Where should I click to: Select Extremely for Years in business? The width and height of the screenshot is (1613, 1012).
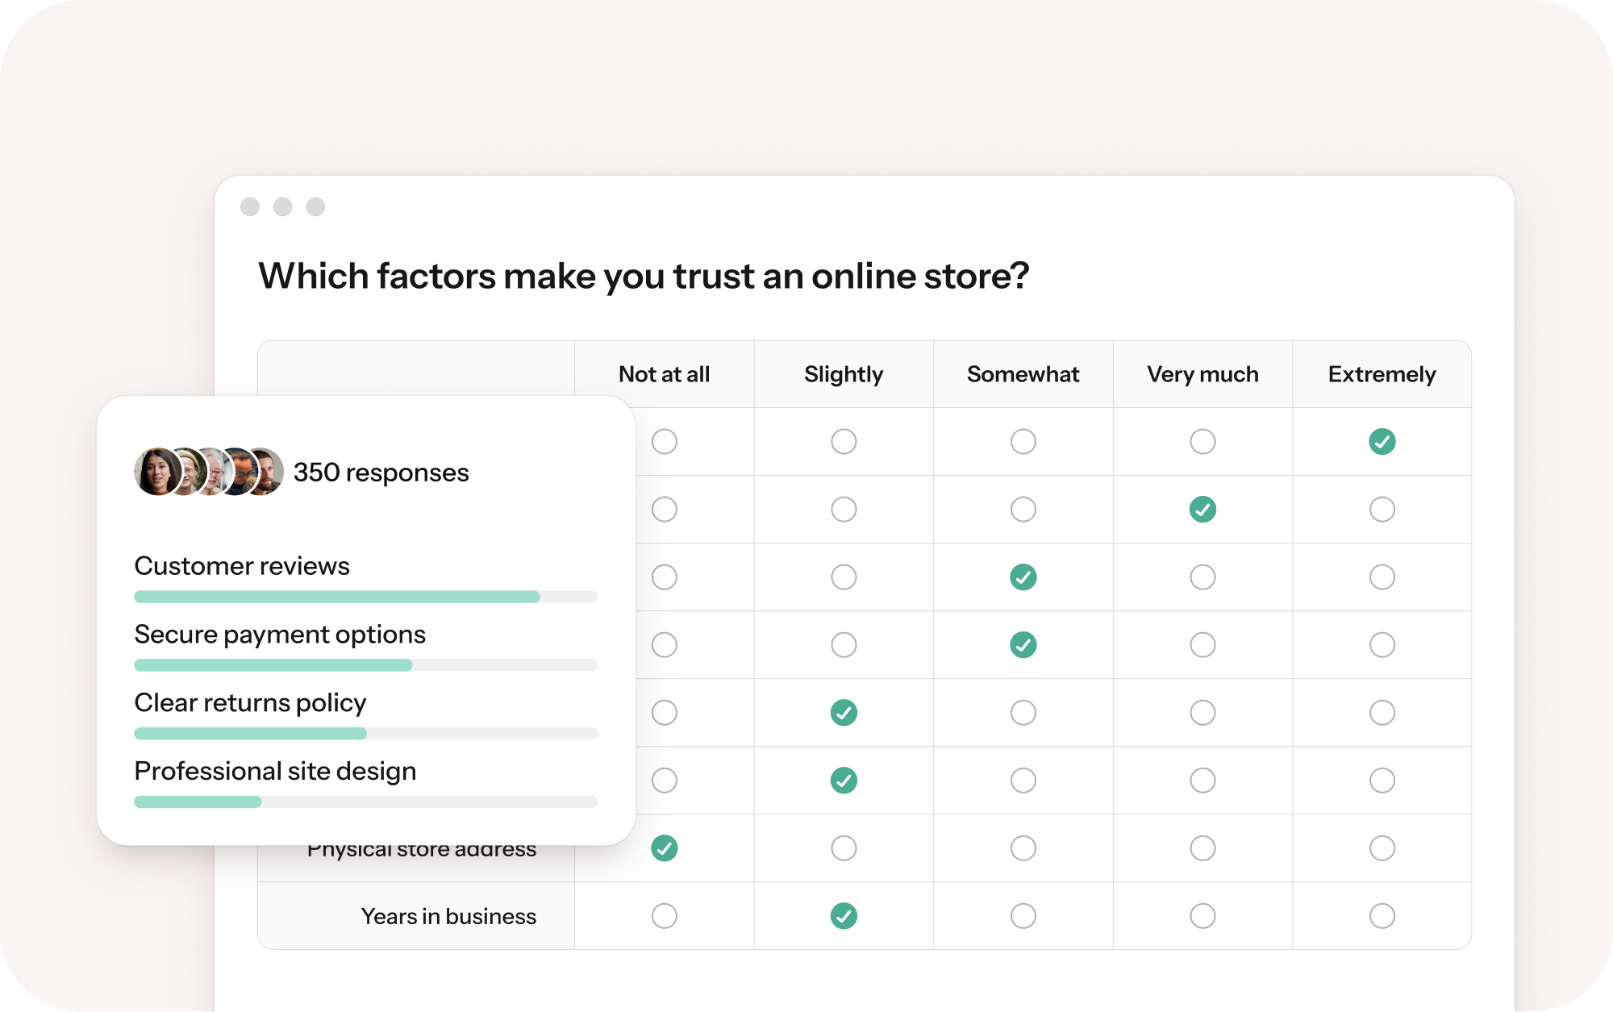pyautogui.click(x=1382, y=916)
